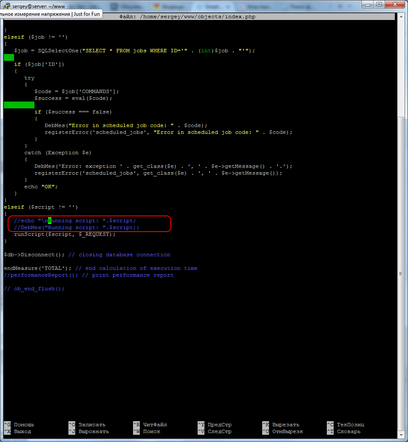Click the ^G Помощь help shortcut
This screenshot has width=408, height=442.
(x=19, y=425)
